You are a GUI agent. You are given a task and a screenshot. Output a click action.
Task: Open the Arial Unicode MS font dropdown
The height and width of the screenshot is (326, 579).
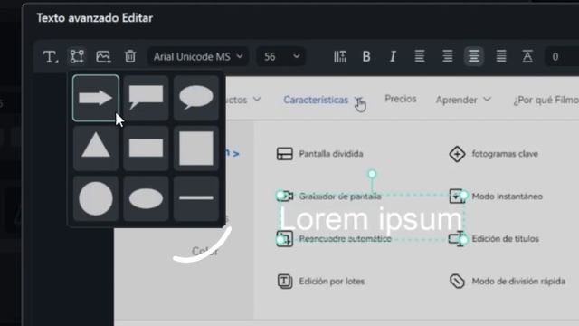point(198,56)
